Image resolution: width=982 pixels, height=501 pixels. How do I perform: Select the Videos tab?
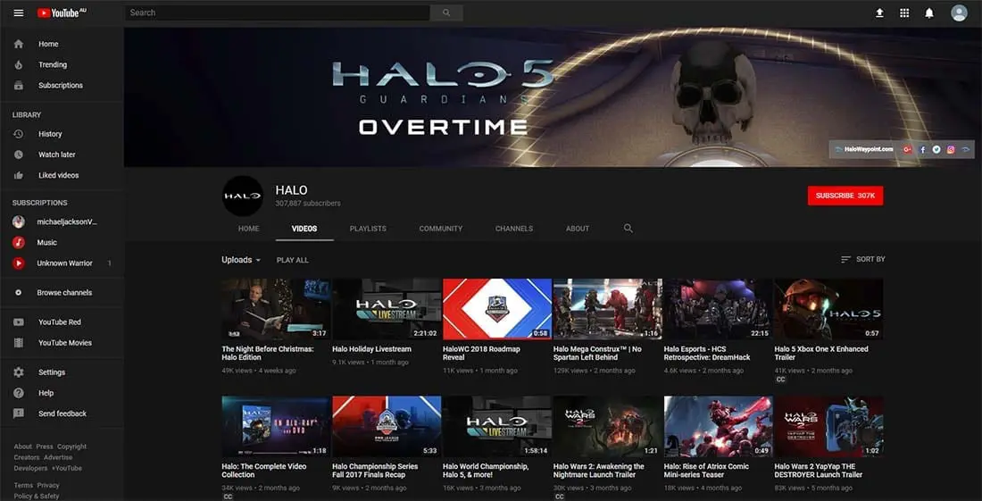pyautogui.click(x=304, y=229)
